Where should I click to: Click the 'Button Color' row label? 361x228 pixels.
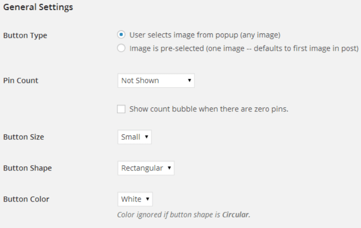coord(26,199)
